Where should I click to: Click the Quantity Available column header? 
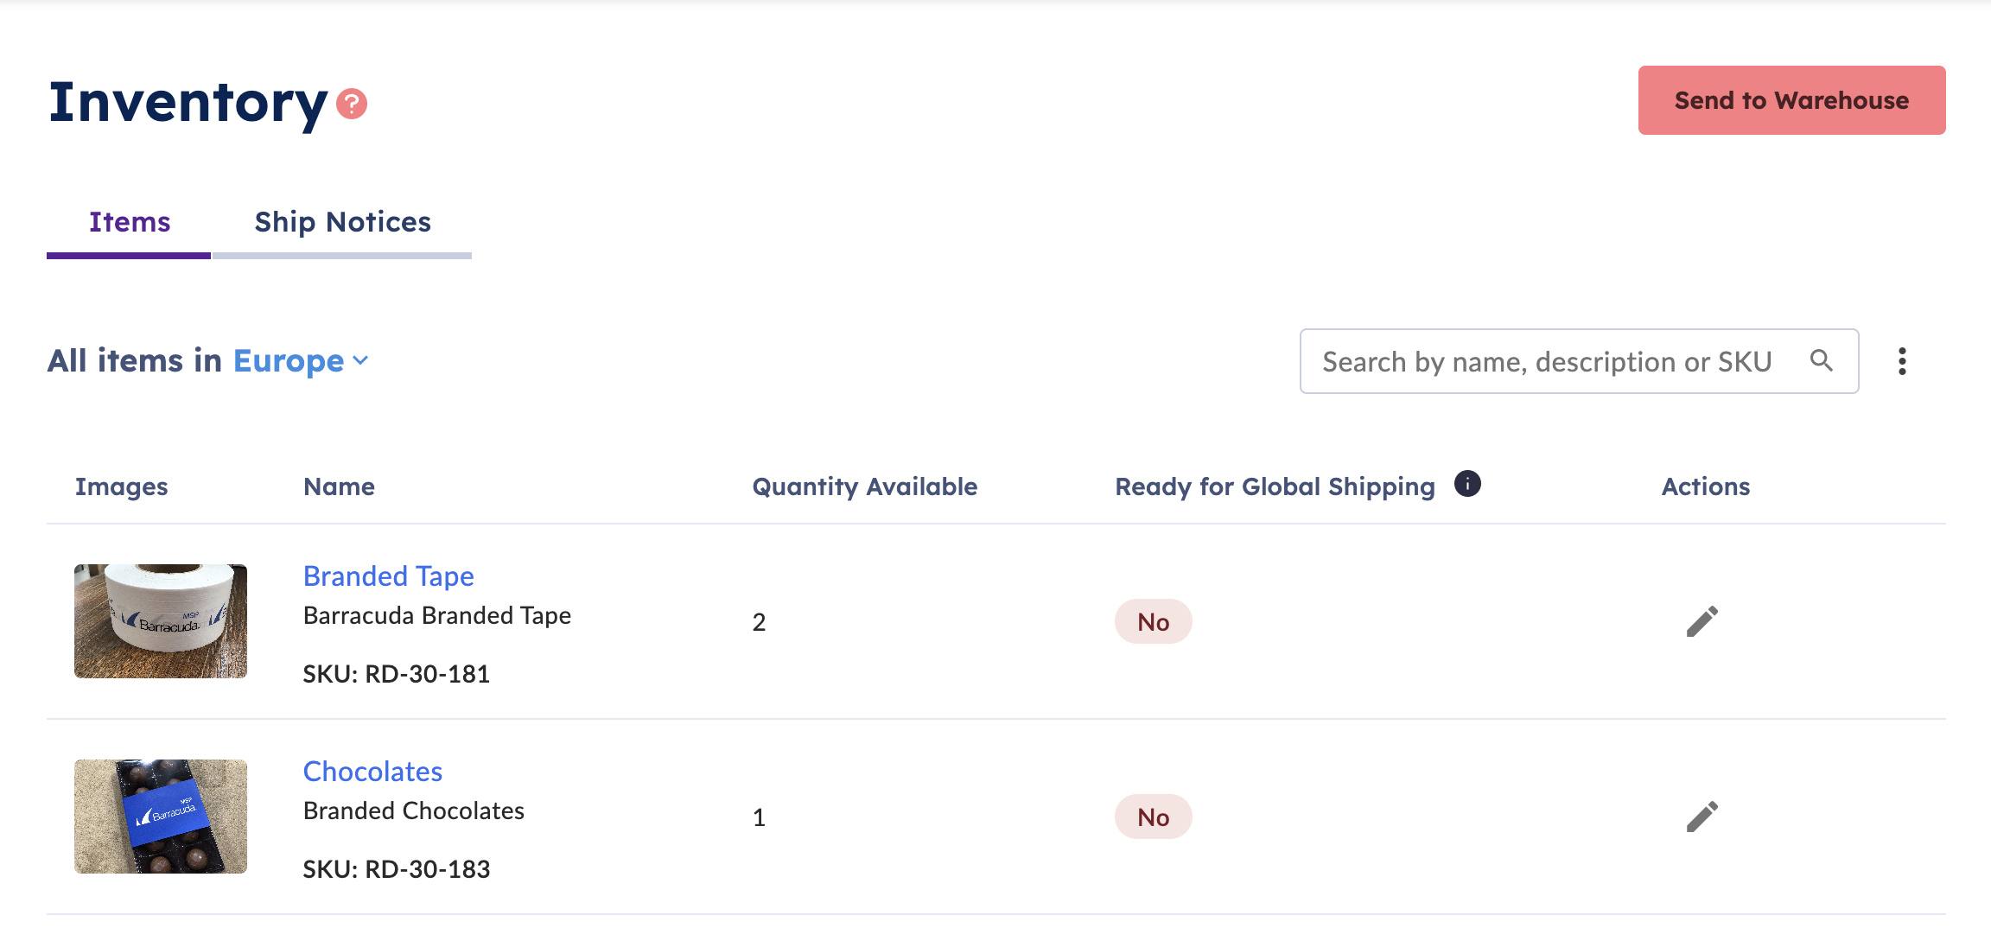point(864,486)
